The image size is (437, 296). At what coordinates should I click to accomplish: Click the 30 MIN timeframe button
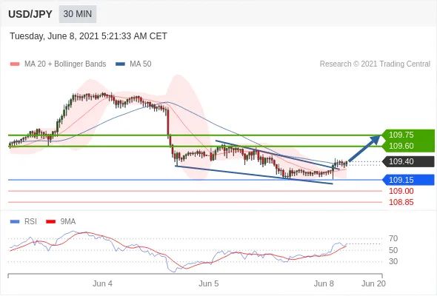78,14
